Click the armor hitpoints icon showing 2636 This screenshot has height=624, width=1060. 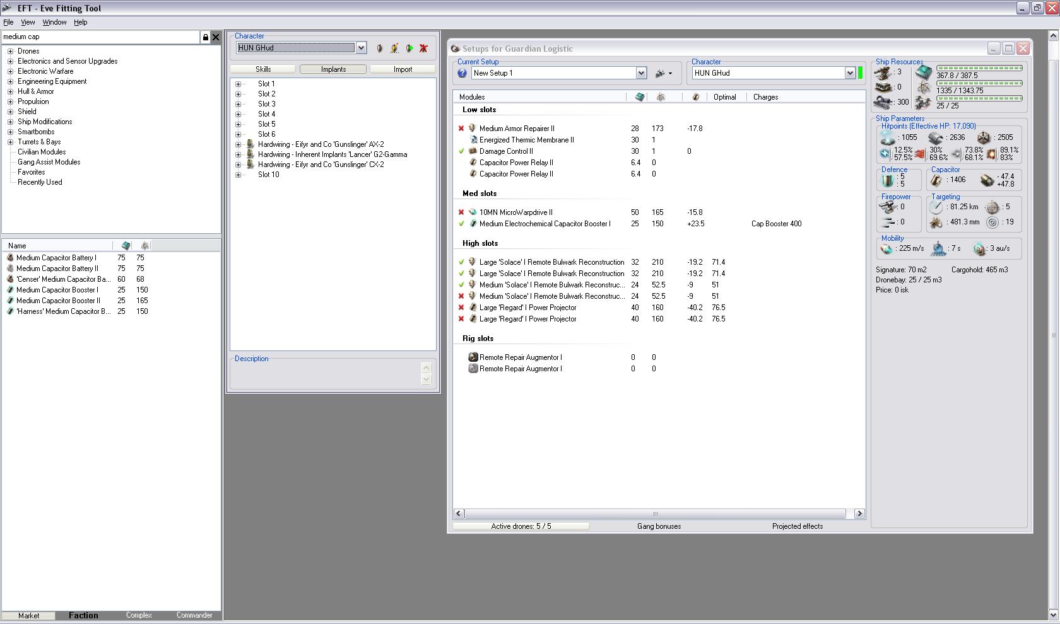[x=936, y=137]
